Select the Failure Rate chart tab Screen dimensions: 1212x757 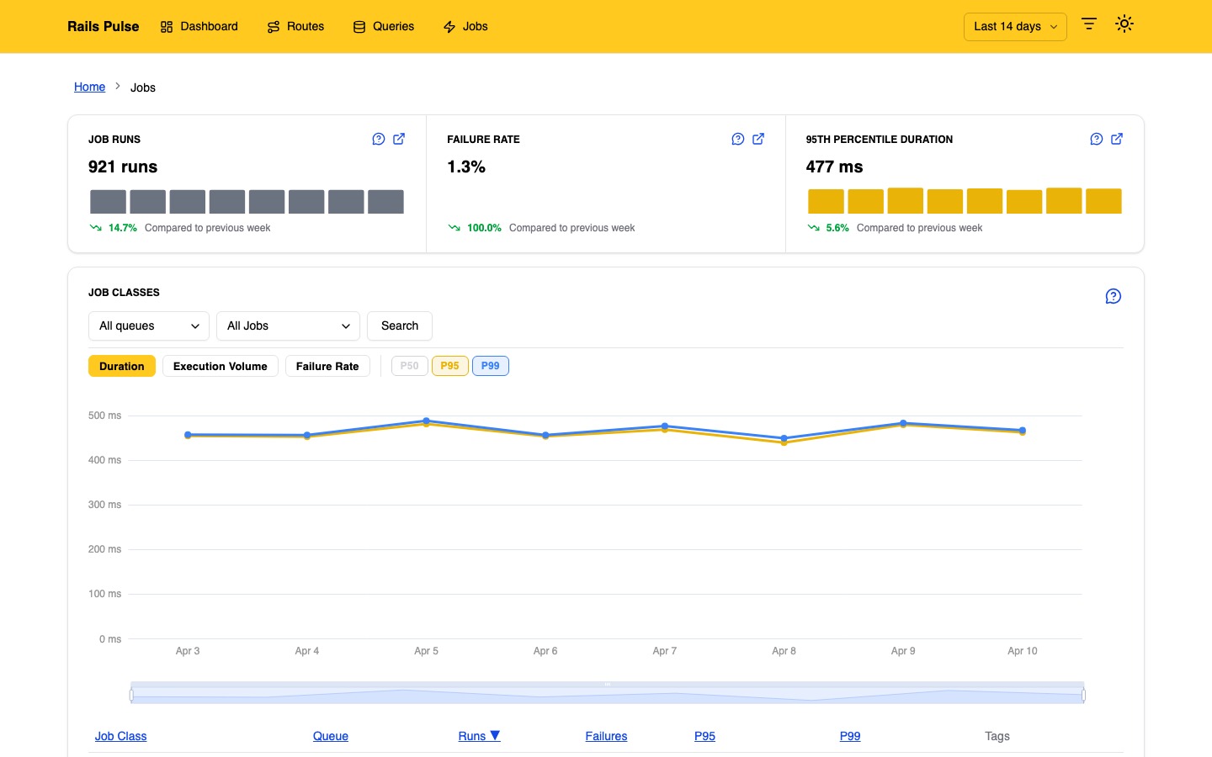tap(327, 366)
